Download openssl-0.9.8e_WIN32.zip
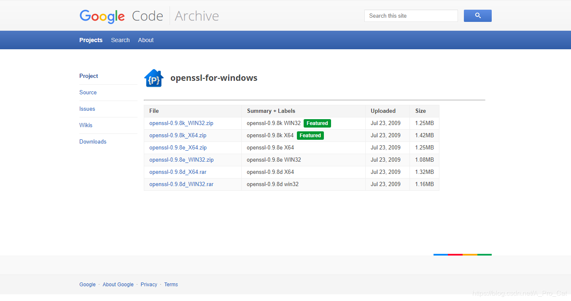Image resolution: width=571 pixels, height=301 pixels. tap(182, 160)
